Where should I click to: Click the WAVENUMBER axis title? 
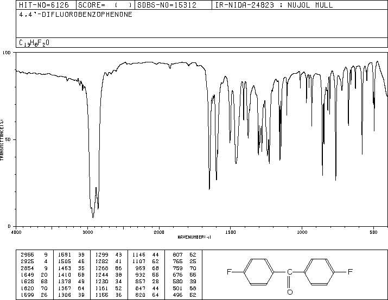[194, 237]
